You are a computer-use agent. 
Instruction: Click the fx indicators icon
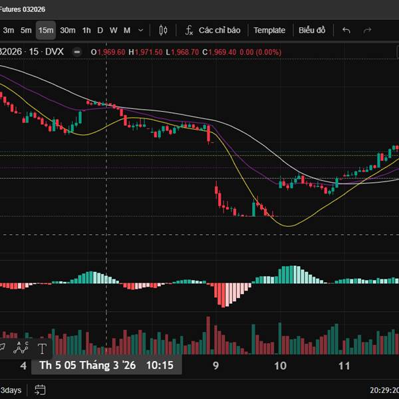pyautogui.click(x=189, y=30)
